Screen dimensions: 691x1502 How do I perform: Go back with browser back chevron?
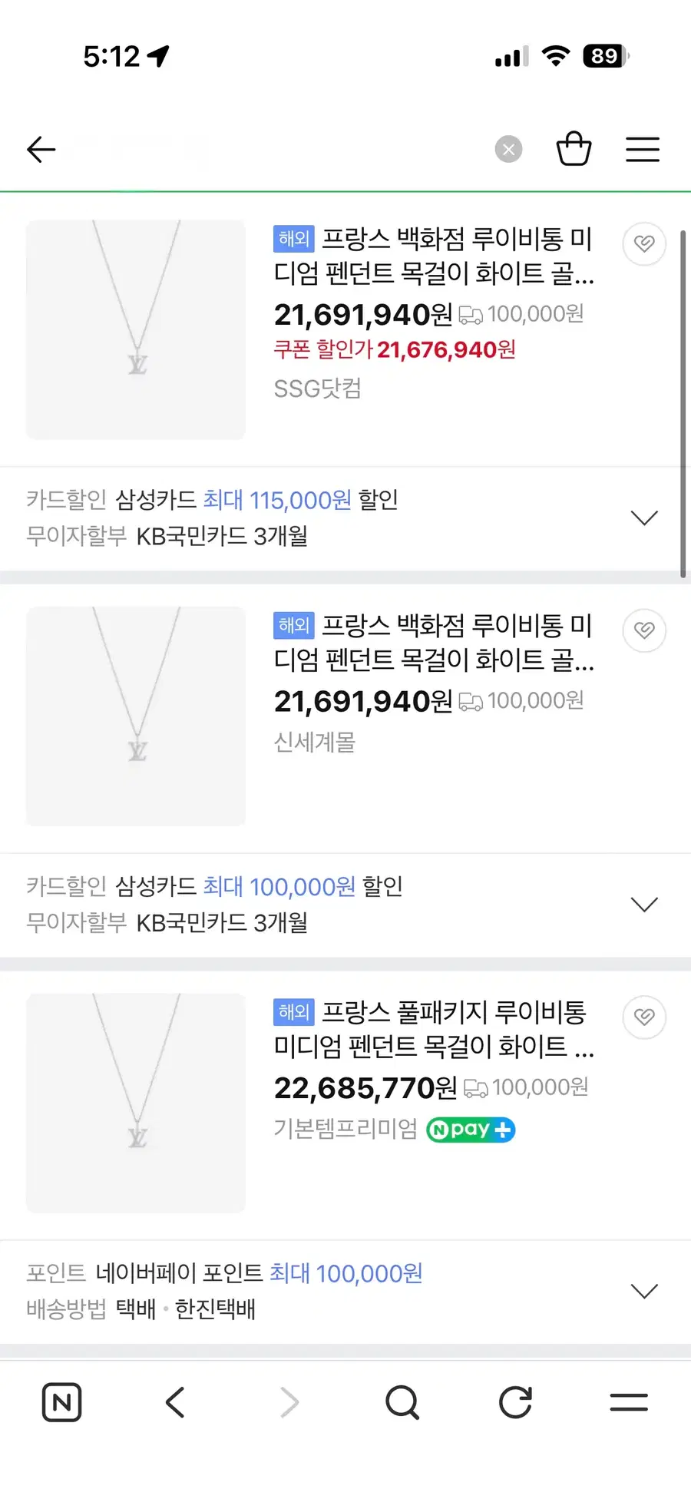coord(176,1402)
